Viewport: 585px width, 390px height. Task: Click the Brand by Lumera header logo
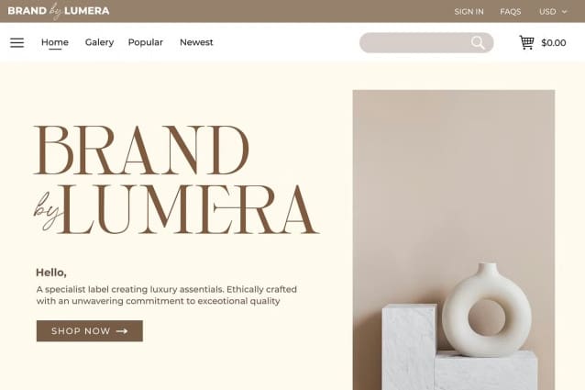pos(59,11)
